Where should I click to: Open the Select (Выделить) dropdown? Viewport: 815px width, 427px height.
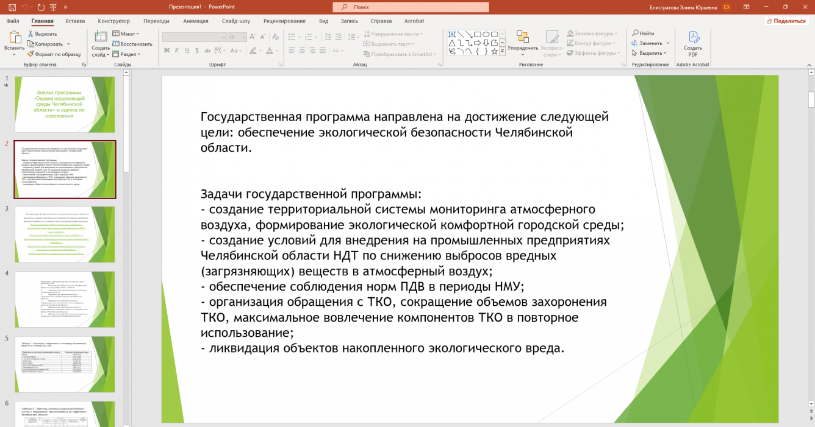point(652,53)
